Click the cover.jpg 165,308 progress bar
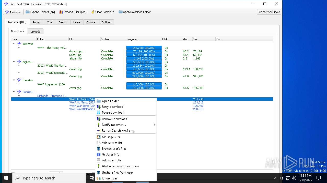The image size is (327, 183). click(x=144, y=88)
